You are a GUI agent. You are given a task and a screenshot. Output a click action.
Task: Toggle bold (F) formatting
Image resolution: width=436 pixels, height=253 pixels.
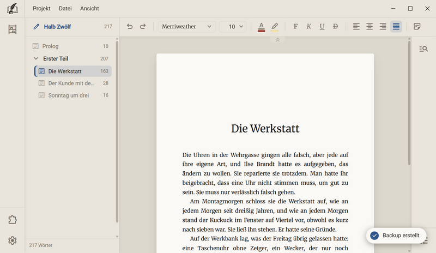pos(295,26)
